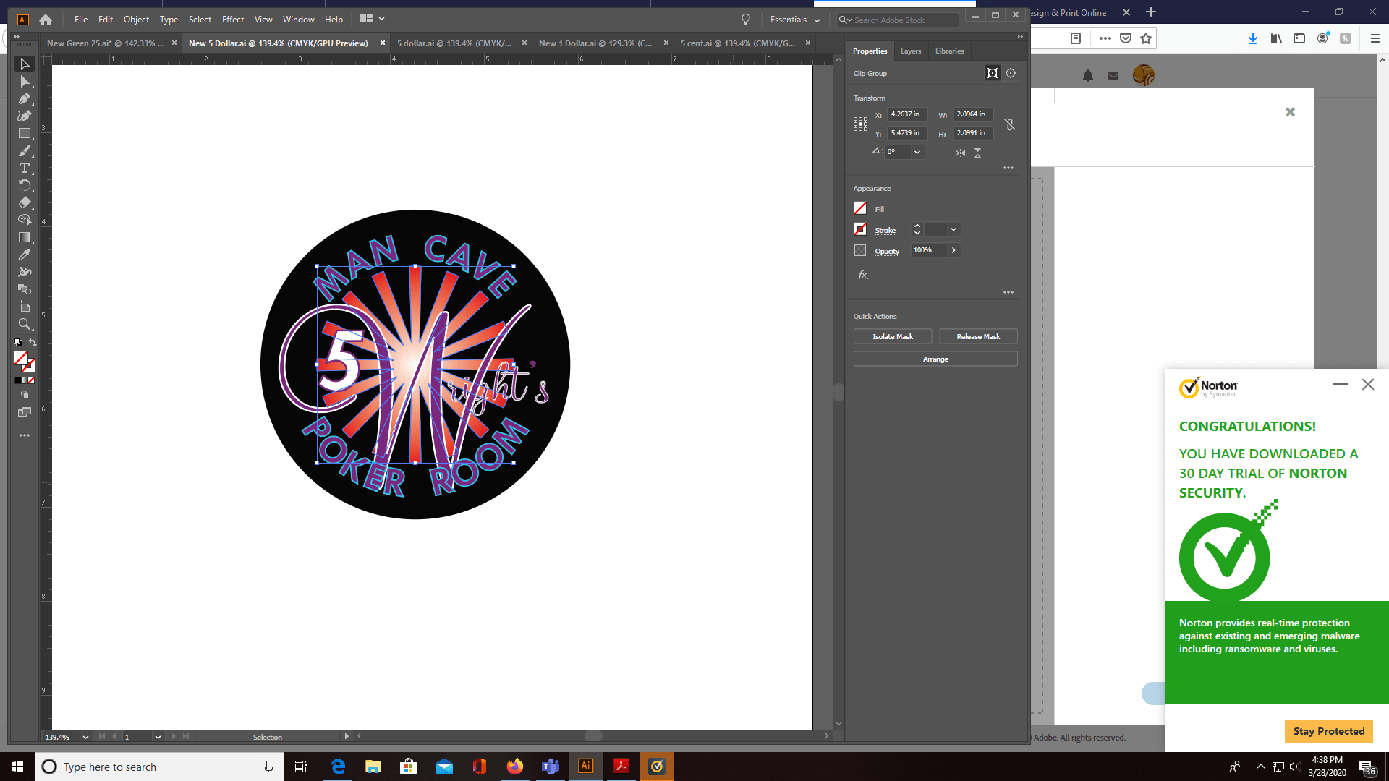The image size is (1389, 781).
Task: Swap fill and stroke colors
Action: pos(33,343)
